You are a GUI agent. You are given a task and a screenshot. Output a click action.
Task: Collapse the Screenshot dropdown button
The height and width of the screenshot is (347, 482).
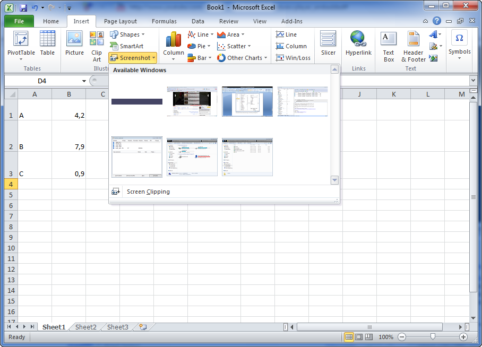pos(133,58)
